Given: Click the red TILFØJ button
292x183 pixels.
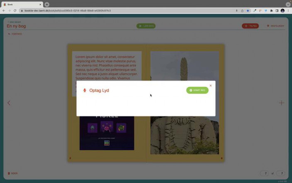Looking at the screenshot, I should tap(250, 26).
